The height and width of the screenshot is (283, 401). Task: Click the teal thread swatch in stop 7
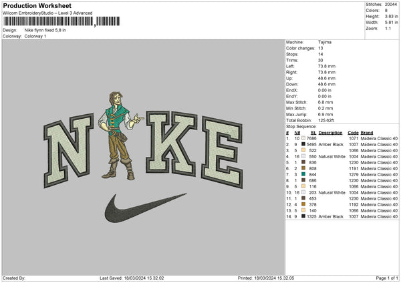point(303,174)
